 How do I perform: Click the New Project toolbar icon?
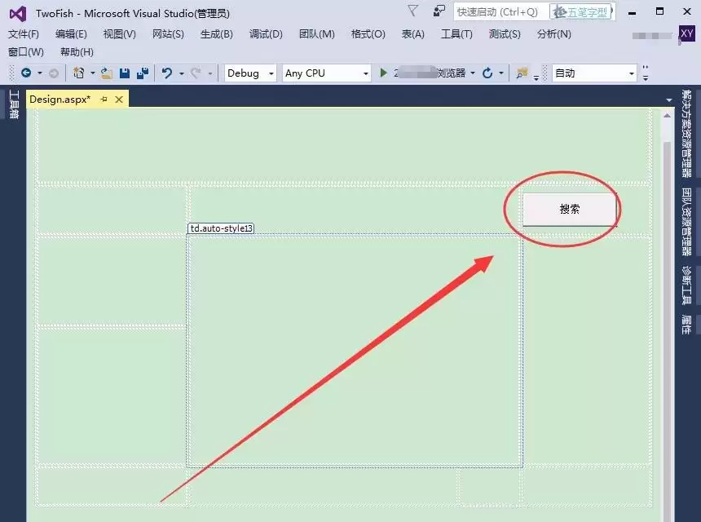[x=79, y=73]
